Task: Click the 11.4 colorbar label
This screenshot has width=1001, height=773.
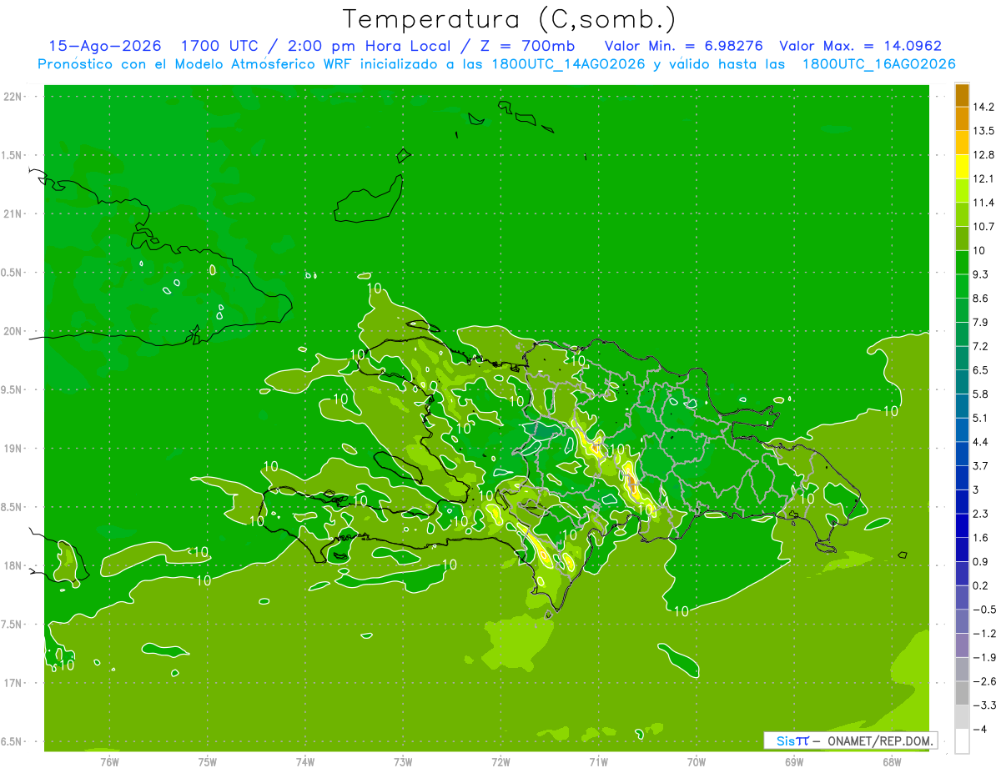Action: tap(984, 203)
